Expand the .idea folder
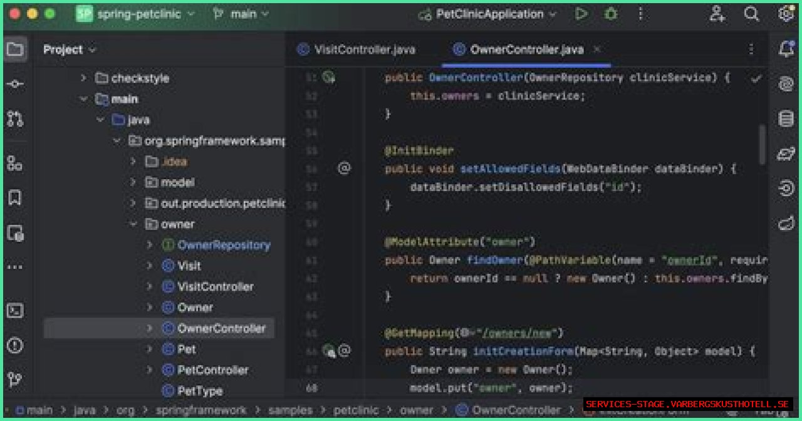Viewport: 802px width, 421px height. 133,162
